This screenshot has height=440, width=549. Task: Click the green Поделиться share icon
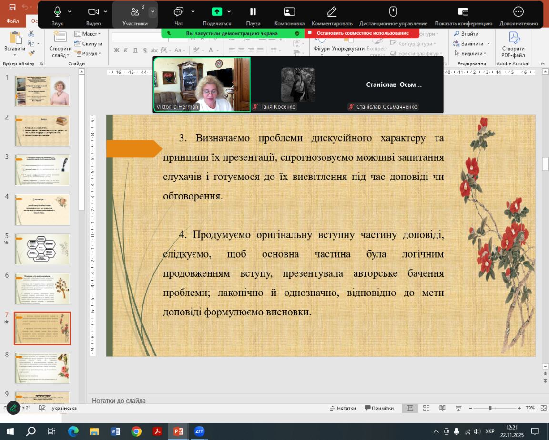click(217, 12)
